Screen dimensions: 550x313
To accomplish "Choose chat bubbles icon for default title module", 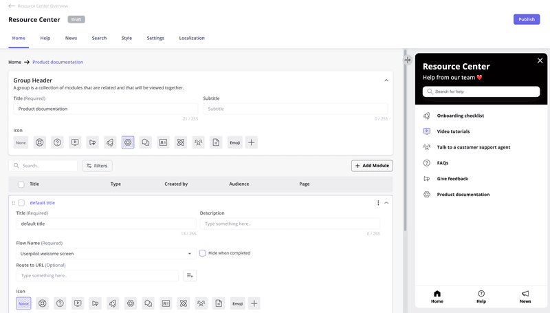I will (x=148, y=303).
